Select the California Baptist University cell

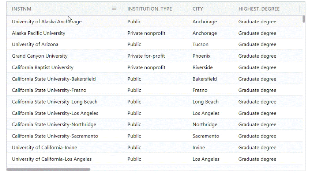(42, 67)
